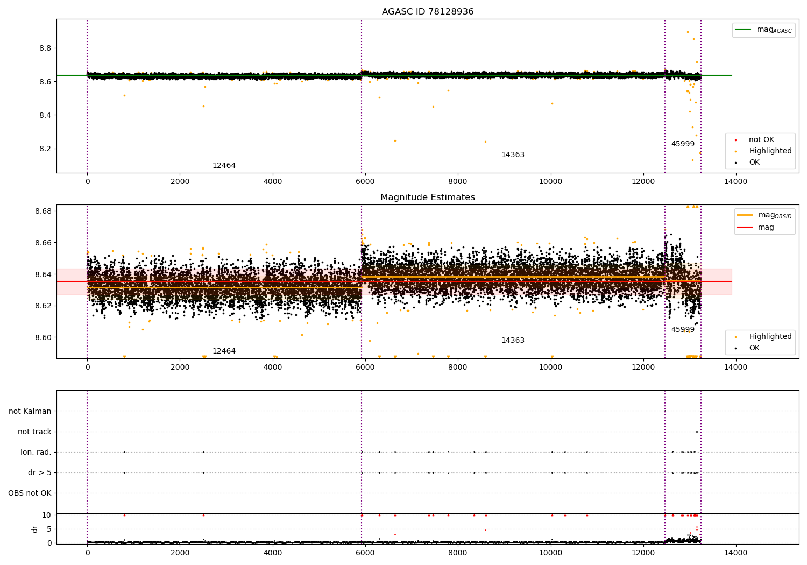Click the 'not track' axis label
Screen dimensions: 807x565
coord(34,432)
